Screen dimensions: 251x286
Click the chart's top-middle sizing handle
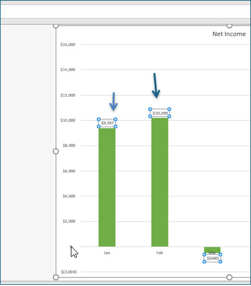click(x=229, y=25)
